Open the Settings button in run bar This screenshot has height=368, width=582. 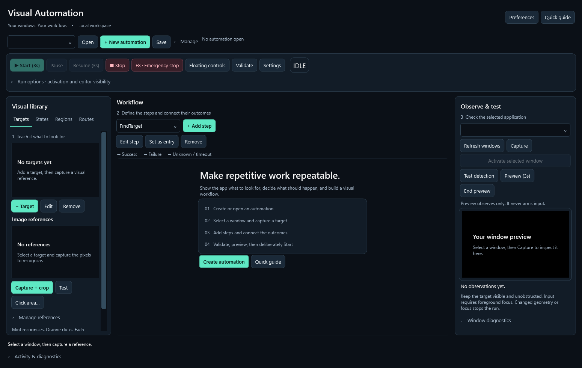coord(272,65)
